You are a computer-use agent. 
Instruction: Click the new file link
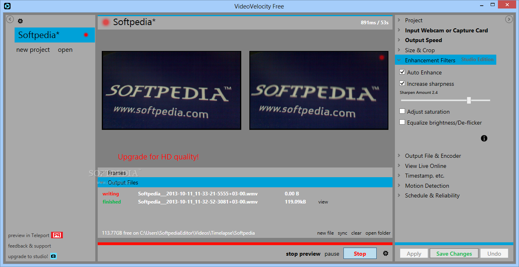tap(325, 233)
